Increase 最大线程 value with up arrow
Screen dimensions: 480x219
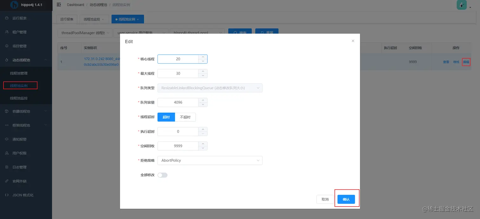203,71
